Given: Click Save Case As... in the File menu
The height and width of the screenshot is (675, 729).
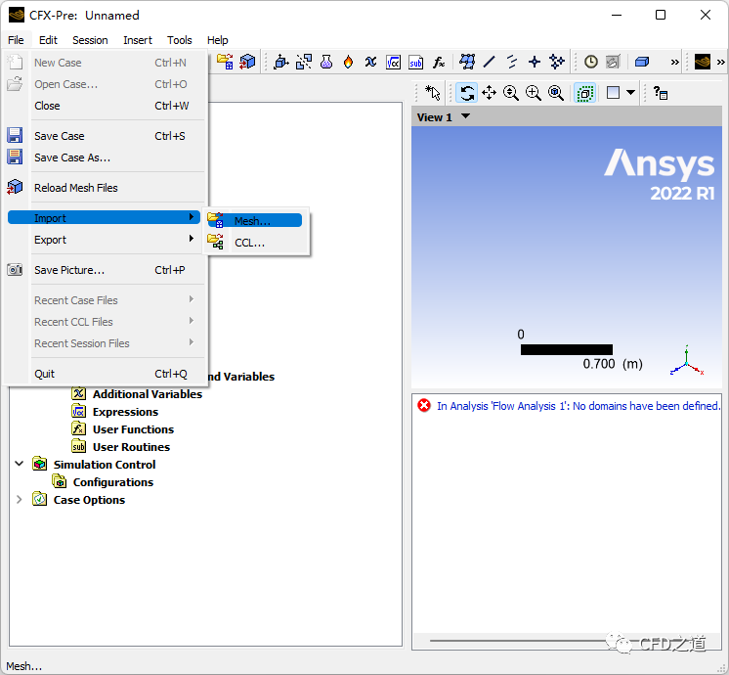Looking at the screenshot, I should pos(106,157).
